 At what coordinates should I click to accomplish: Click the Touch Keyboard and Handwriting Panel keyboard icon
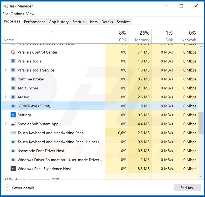click(13, 133)
